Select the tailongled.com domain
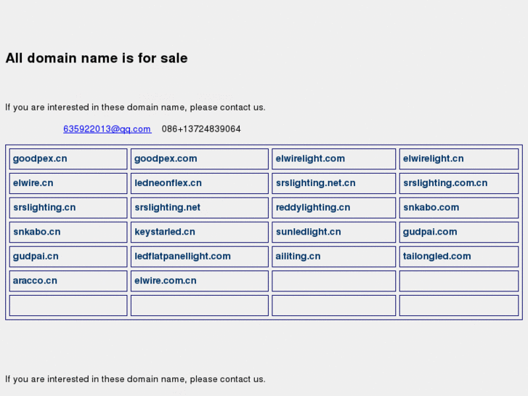The width and height of the screenshot is (528, 396). (437, 256)
